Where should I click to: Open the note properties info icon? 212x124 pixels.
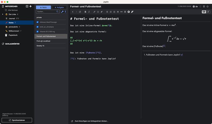(208, 7)
